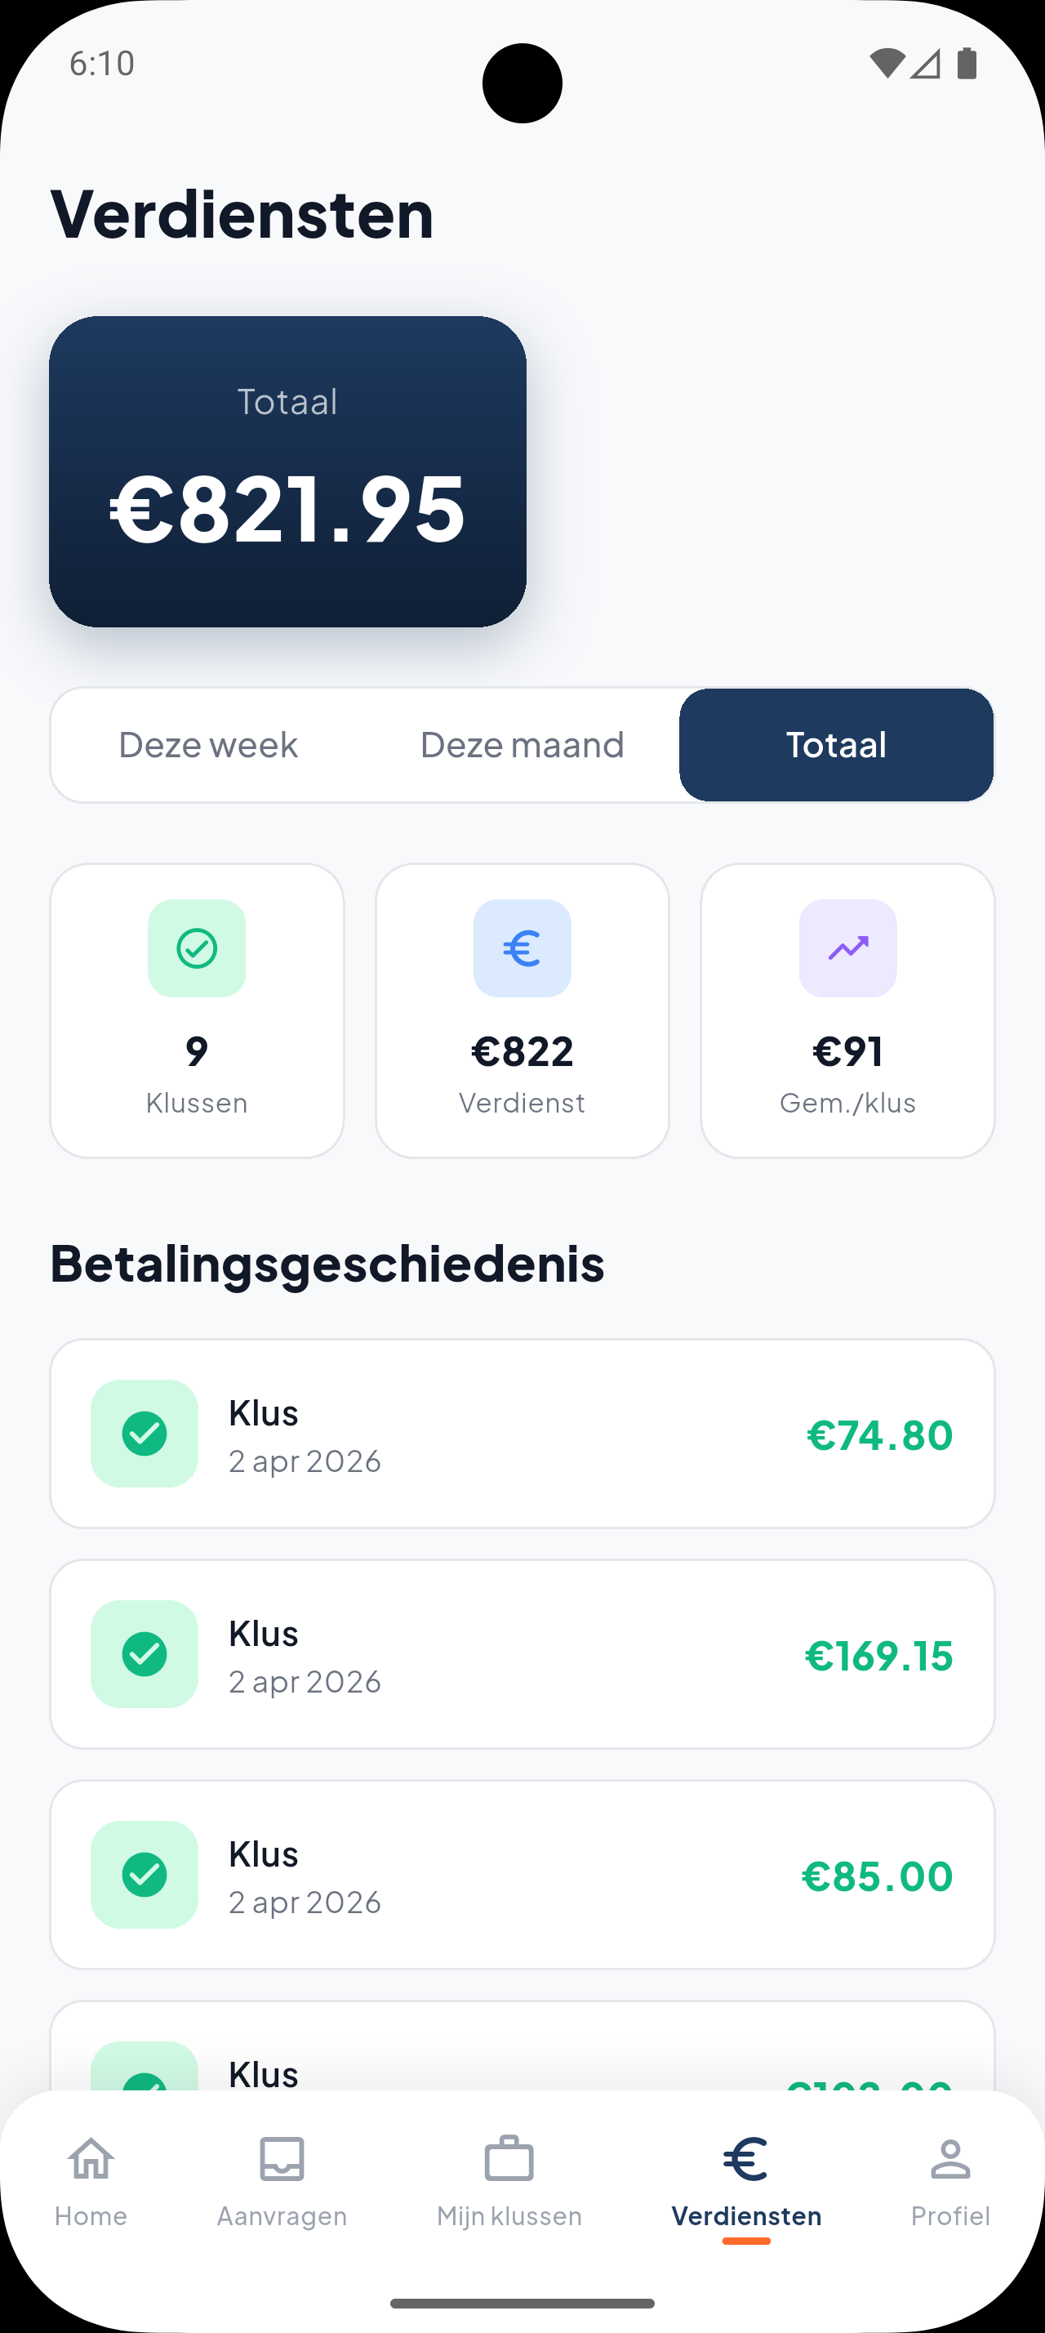Tap checkmark icon of €85.00 payment
The width and height of the screenshot is (1045, 2333).
tap(144, 1874)
